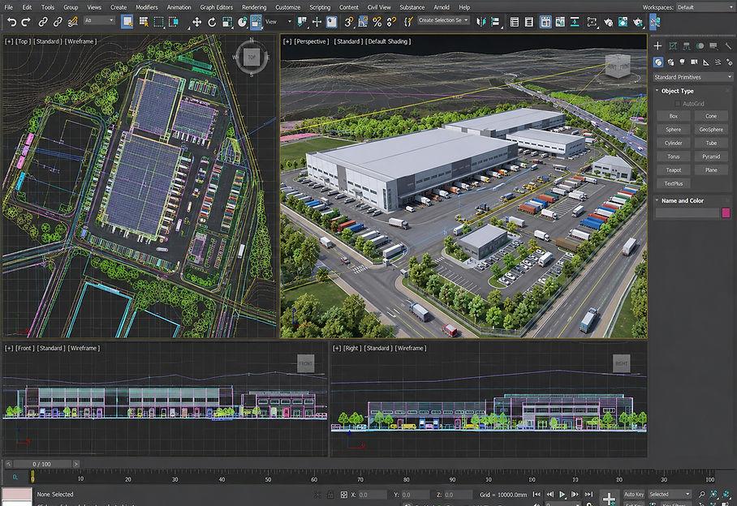Click the Undo arrow in the main toolbar

click(x=11, y=22)
